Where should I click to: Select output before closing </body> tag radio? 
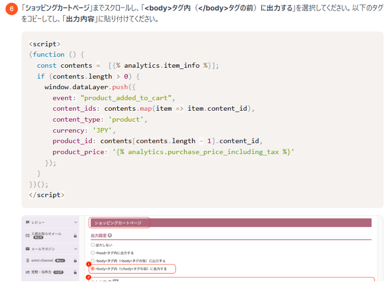[x=93, y=269]
